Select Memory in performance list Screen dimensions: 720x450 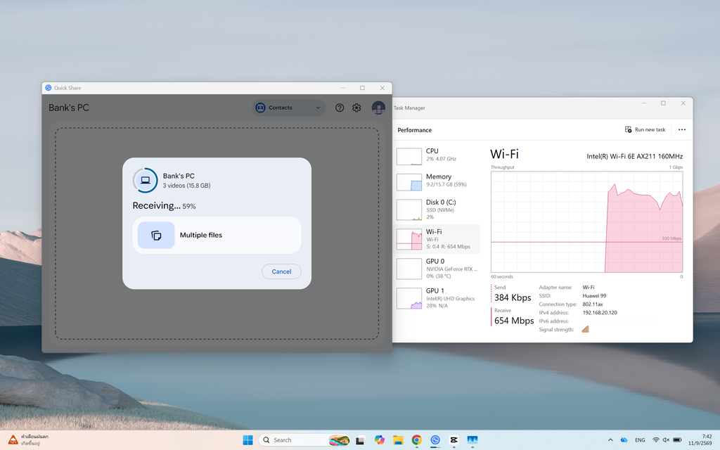pos(437,181)
